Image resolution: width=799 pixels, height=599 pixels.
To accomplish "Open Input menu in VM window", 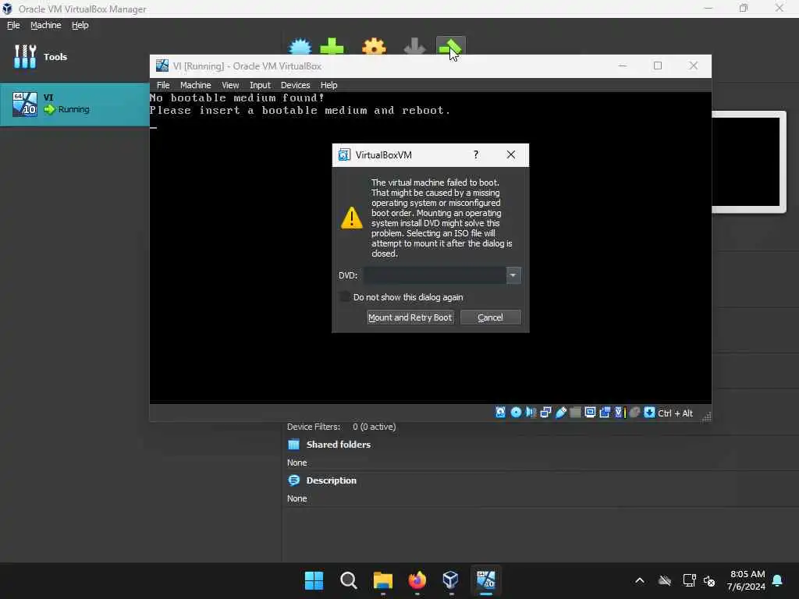I will (x=260, y=85).
